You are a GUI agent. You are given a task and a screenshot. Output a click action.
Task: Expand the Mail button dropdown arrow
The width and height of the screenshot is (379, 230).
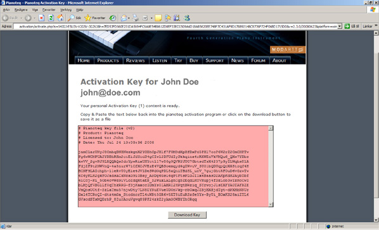[129, 18]
